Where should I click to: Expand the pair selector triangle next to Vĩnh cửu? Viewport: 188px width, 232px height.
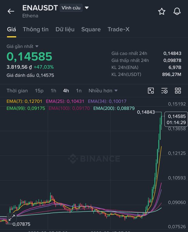87,8
